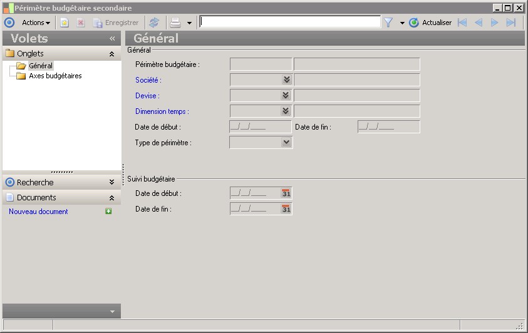The height and width of the screenshot is (333, 528).
Task: Collapse the Documents section
Action: click(111, 198)
